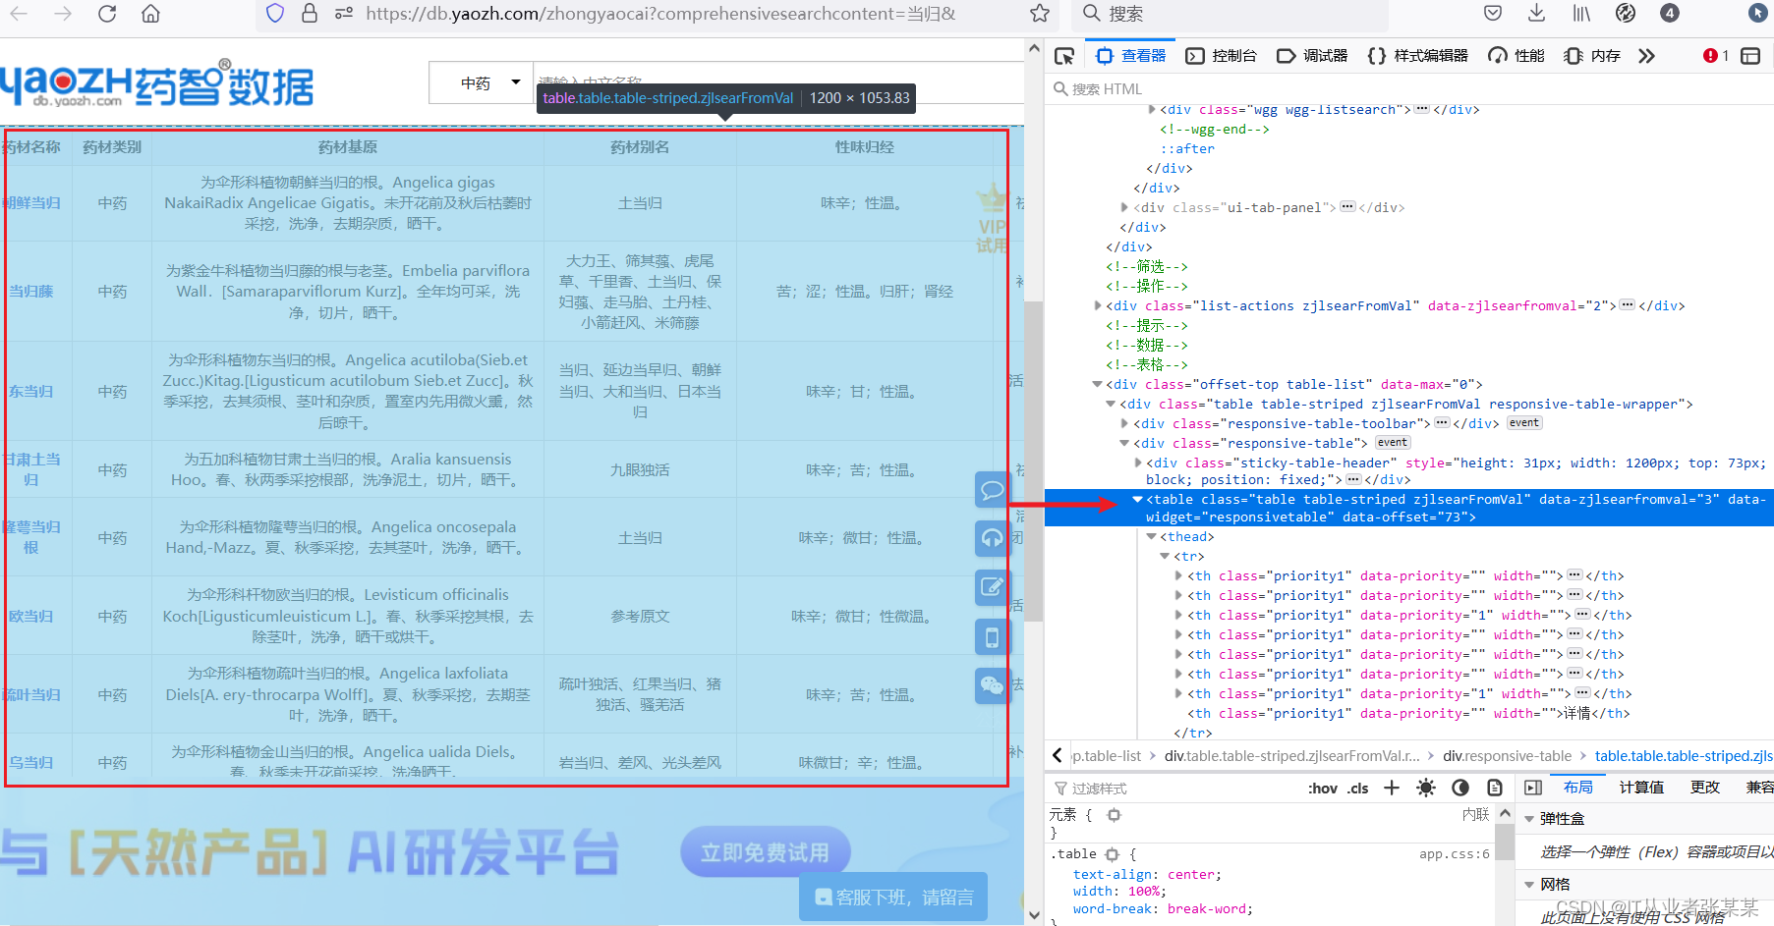Open the chat bubble sidebar icon
Viewport: 1774px width, 926px height.
[993, 489]
